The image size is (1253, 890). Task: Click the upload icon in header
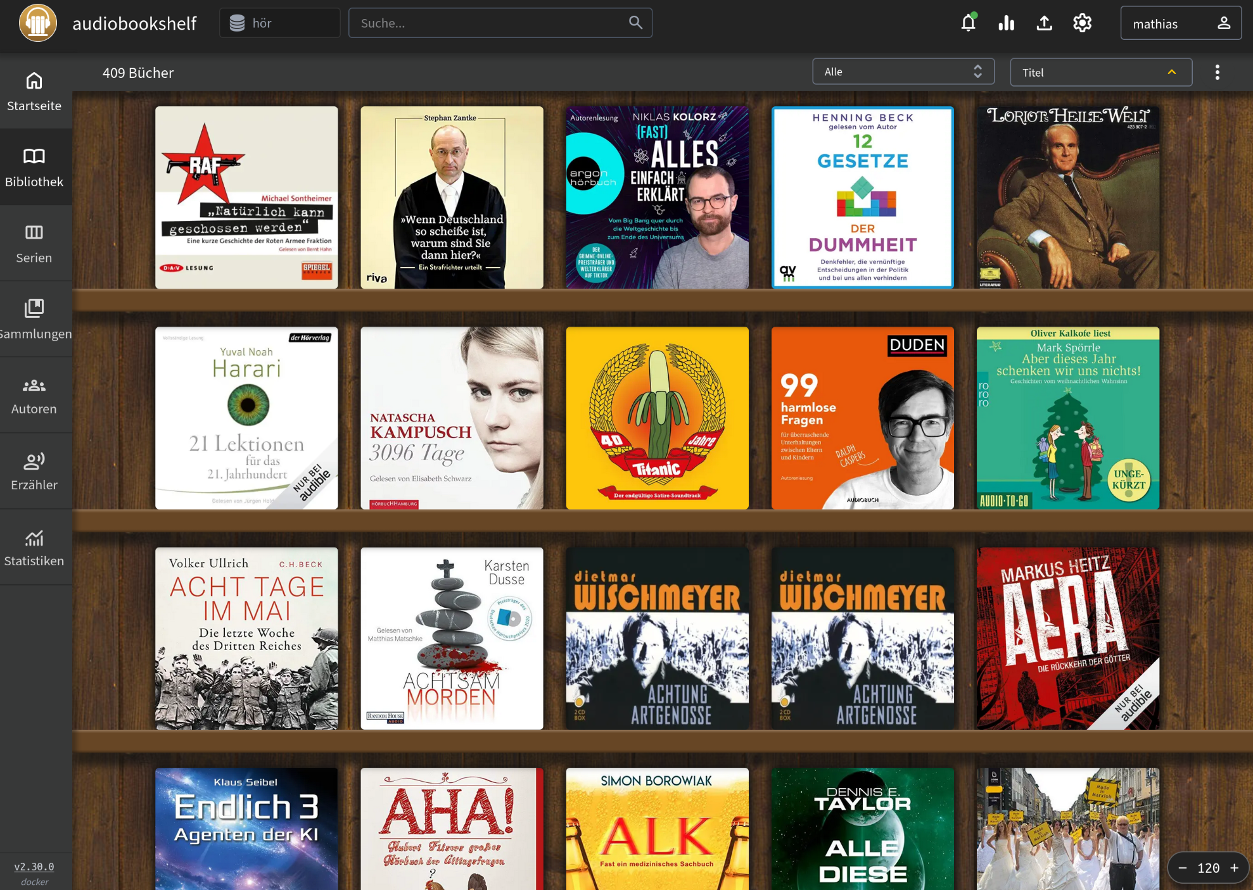(1044, 23)
